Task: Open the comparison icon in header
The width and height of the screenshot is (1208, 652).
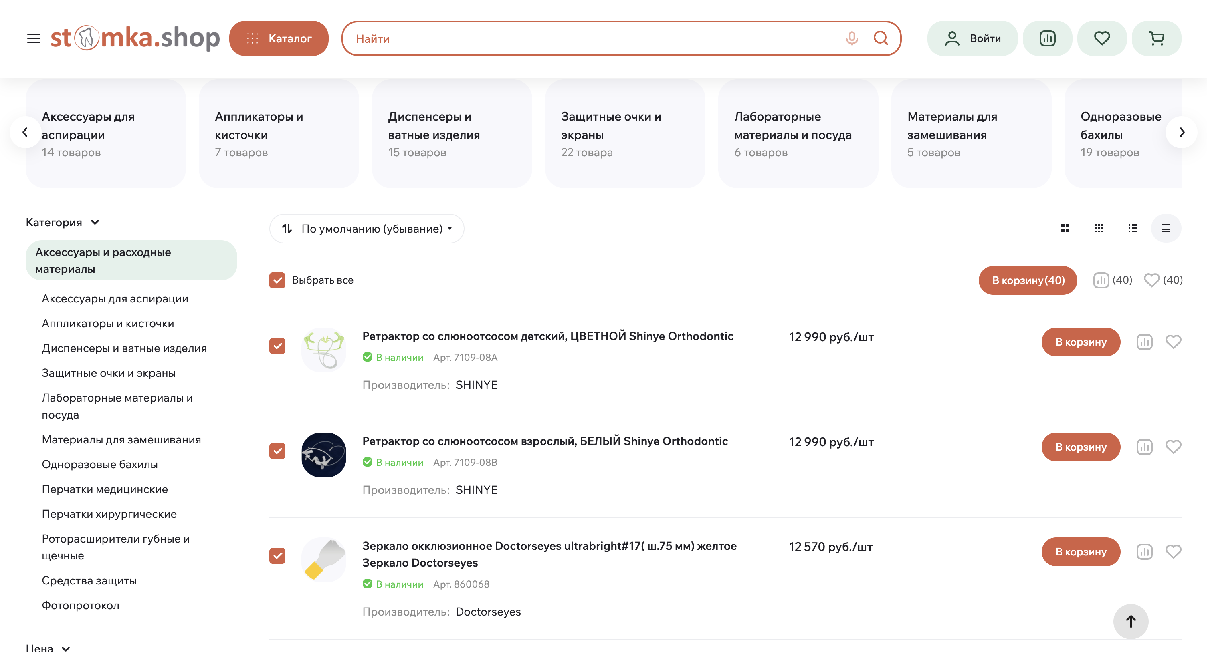Action: coord(1047,38)
